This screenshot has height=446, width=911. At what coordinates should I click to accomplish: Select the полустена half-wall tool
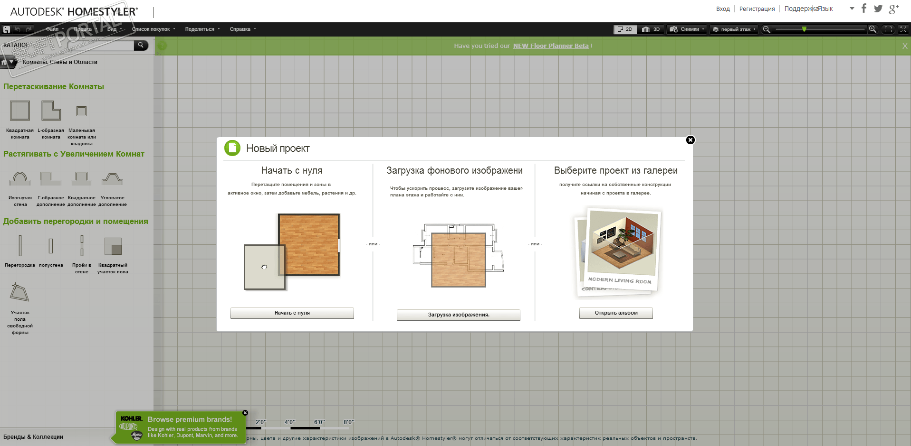(x=51, y=245)
